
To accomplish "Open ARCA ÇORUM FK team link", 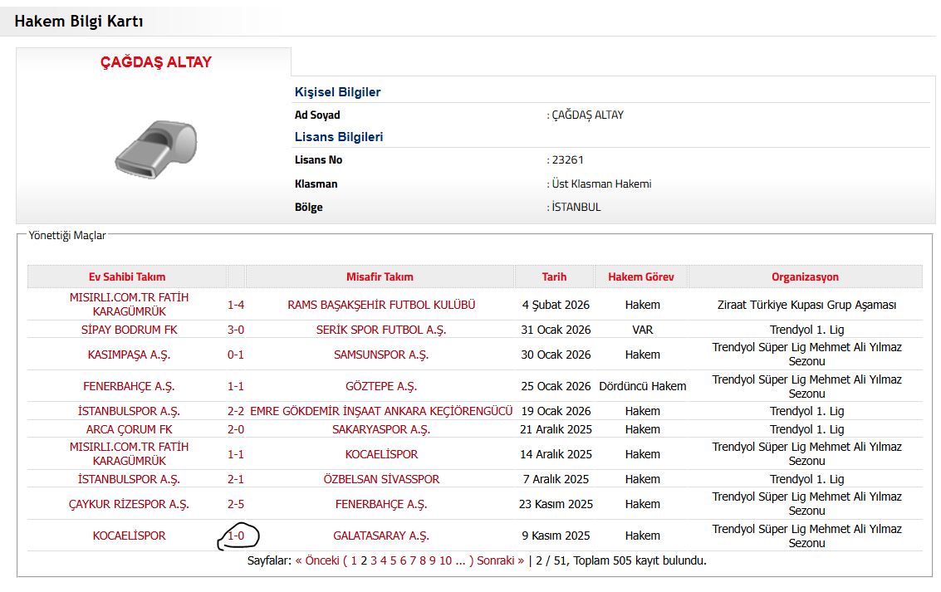I will pyautogui.click(x=129, y=429).
